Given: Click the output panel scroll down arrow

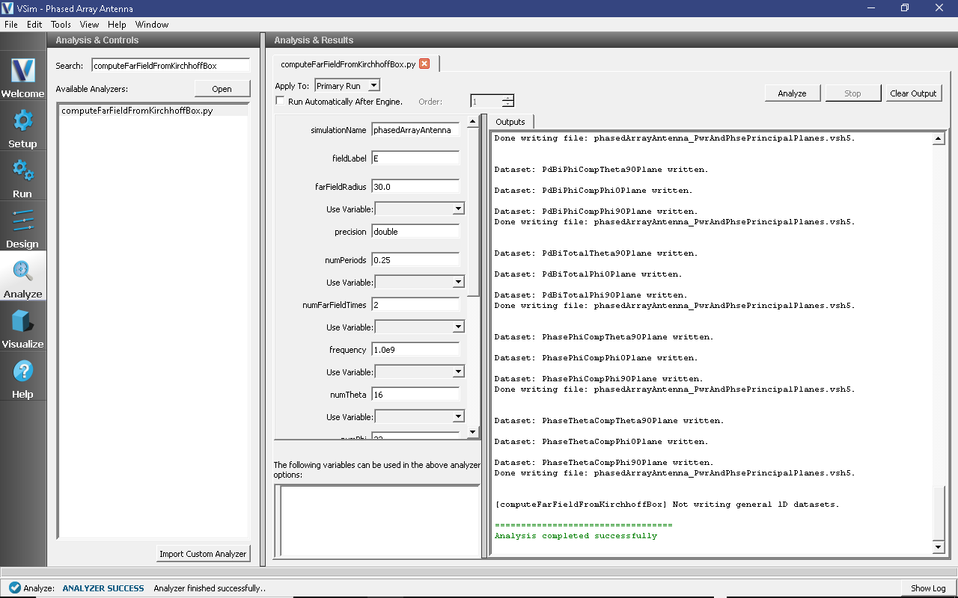Looking at the screenshot, I should pos(939,548).
